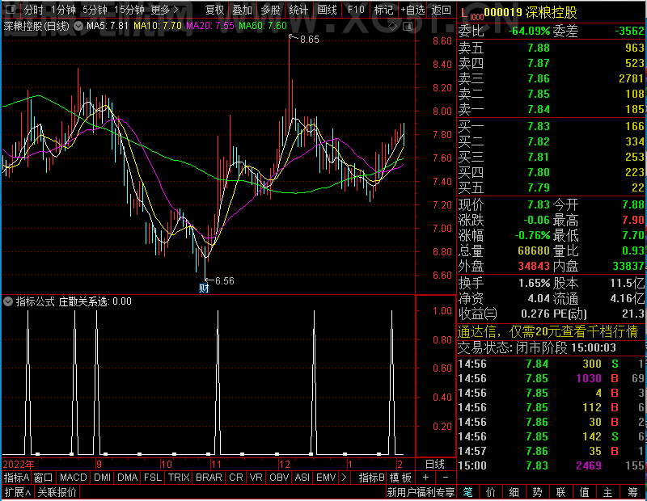647x501 pixels.
Task: Switch to the 联 related tab
Action: (560, 492)
